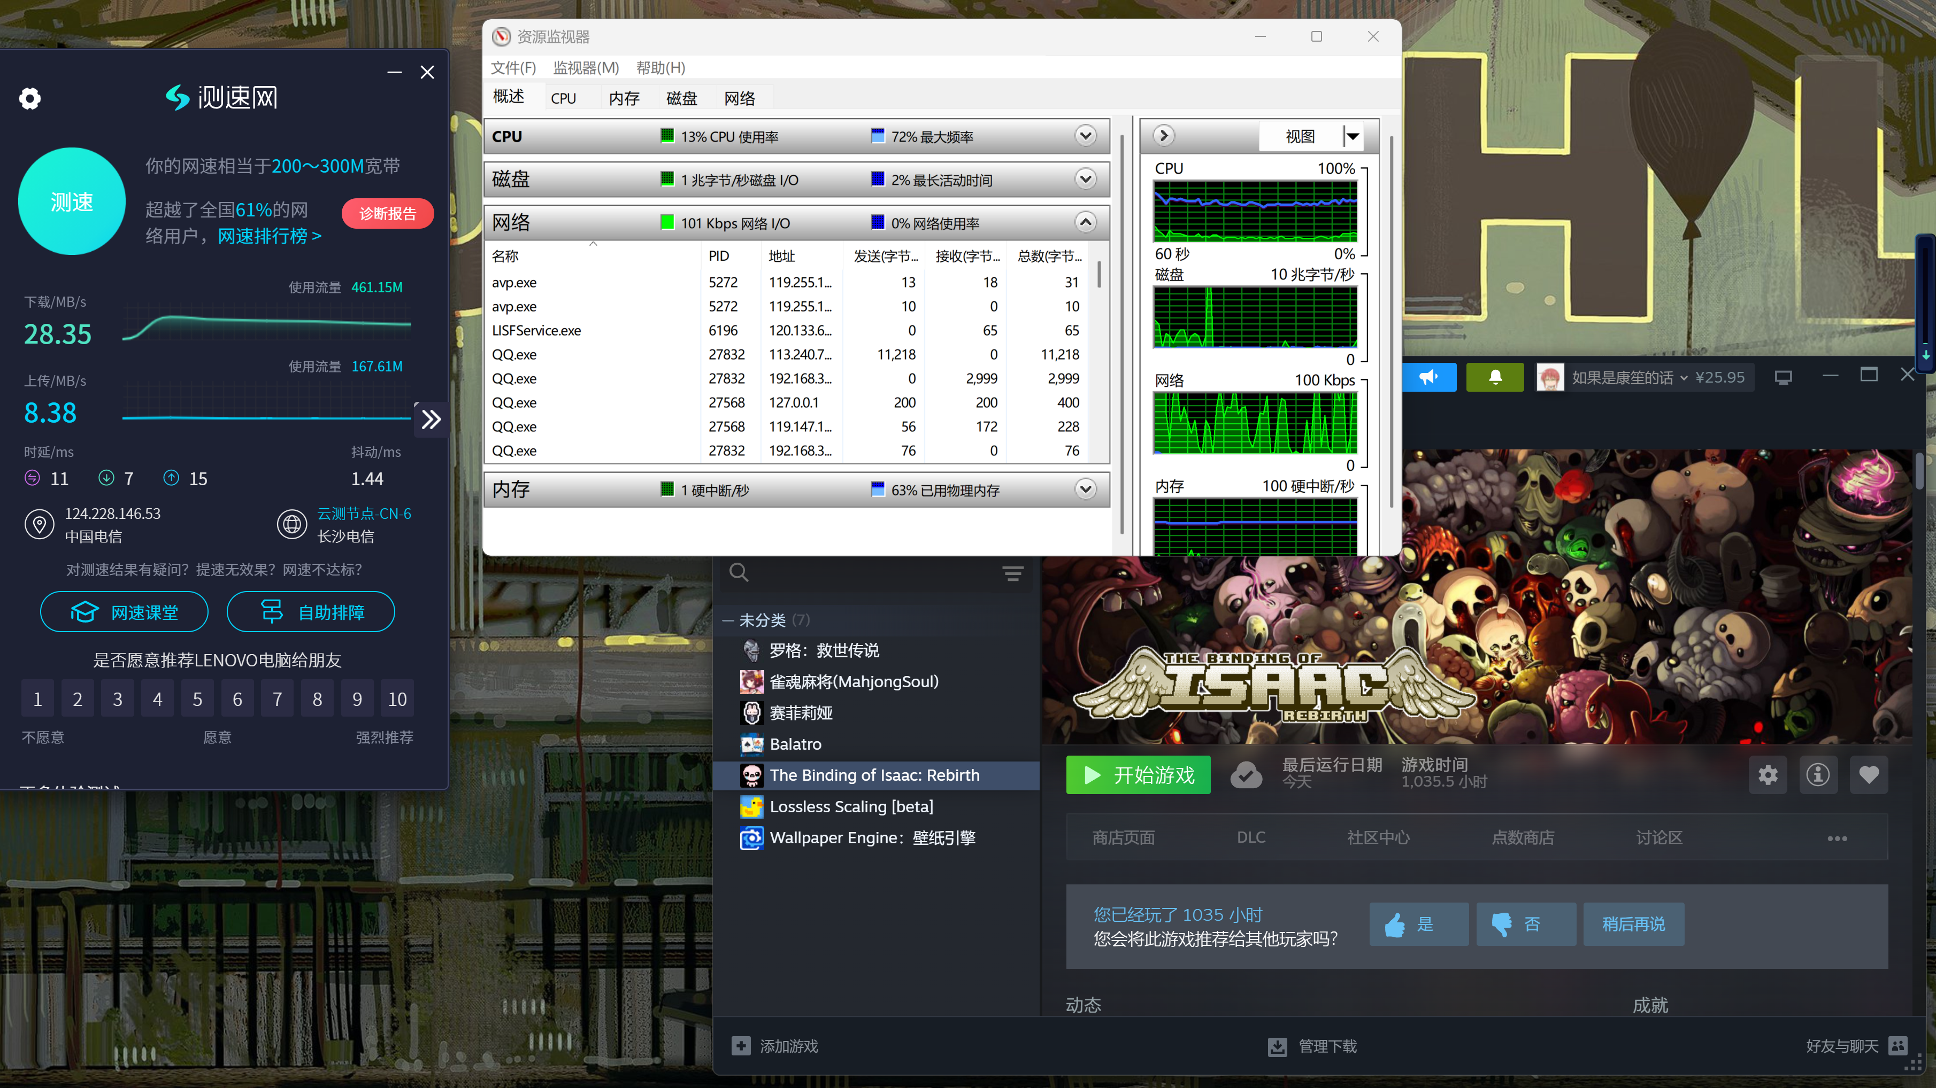Open 监视器(M) menu in Resource Monitor

586,67
